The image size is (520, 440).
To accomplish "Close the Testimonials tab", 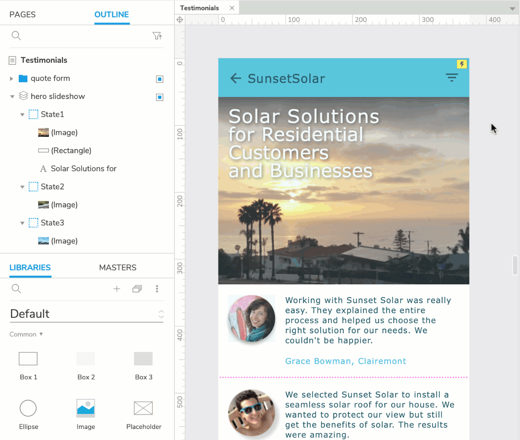I will click(x=232, y=7).
